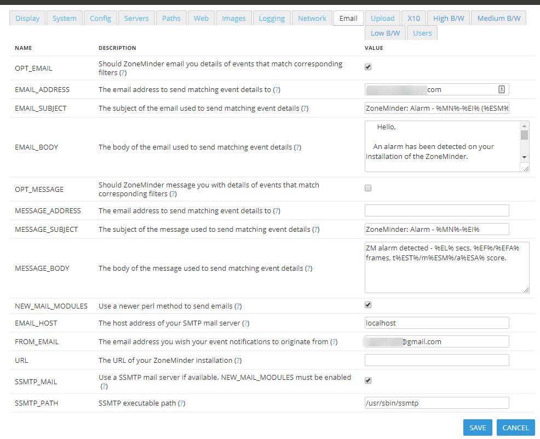Click the EMAIL_BODY scrollbar thumb

(524, 135)
